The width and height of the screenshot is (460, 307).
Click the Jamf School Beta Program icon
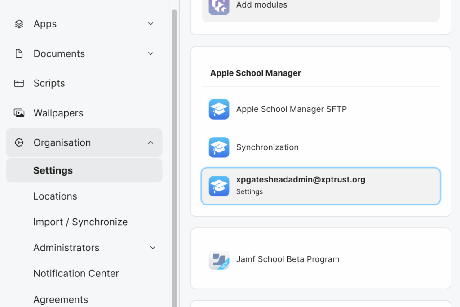click(219, 260)
